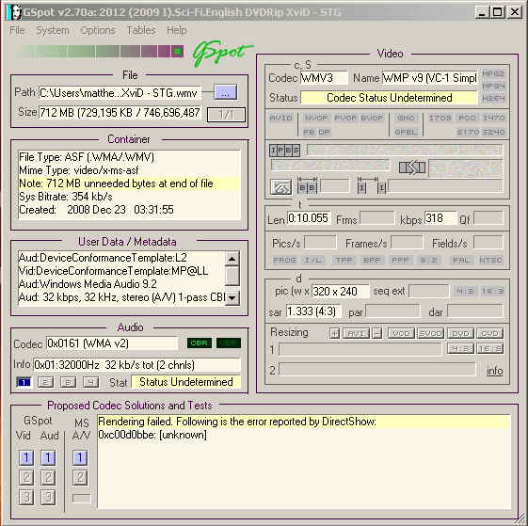The image size is (528, 526).
Task: Click the file Size field
Action: pos(120,113)
